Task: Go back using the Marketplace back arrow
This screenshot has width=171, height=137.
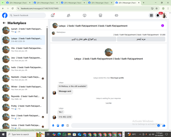Action: (4, 23)
